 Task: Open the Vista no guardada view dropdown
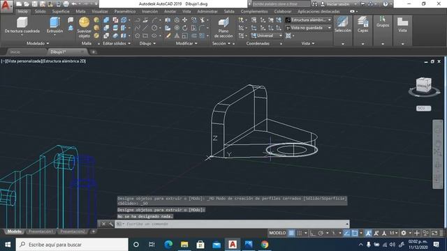pyautogui.click(x=309, y=28)
